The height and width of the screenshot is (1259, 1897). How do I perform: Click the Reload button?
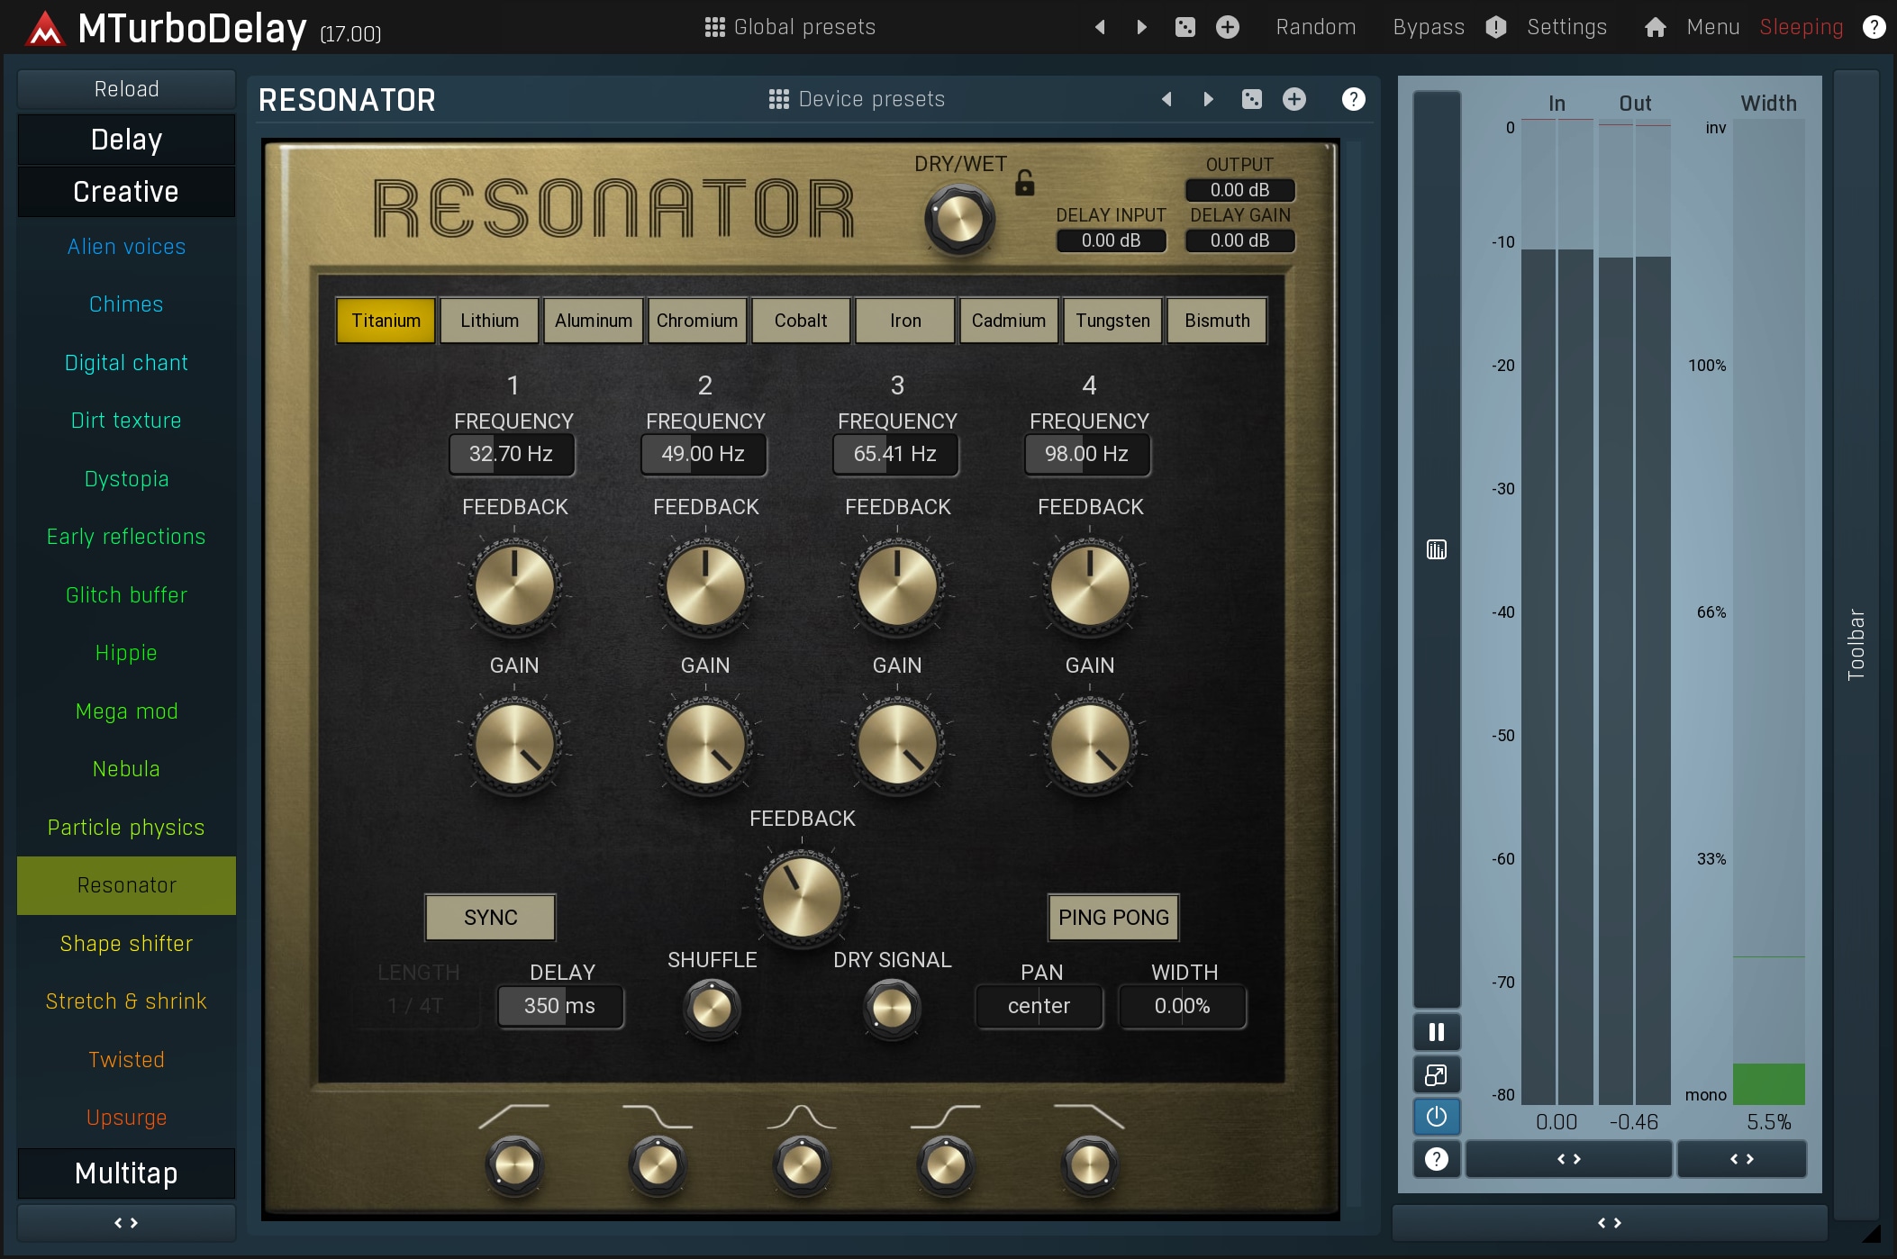pyautogui.click(x=126, y=89)
